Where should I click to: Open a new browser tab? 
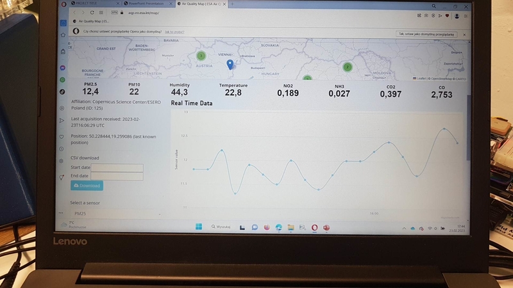[x=231, y=4]
